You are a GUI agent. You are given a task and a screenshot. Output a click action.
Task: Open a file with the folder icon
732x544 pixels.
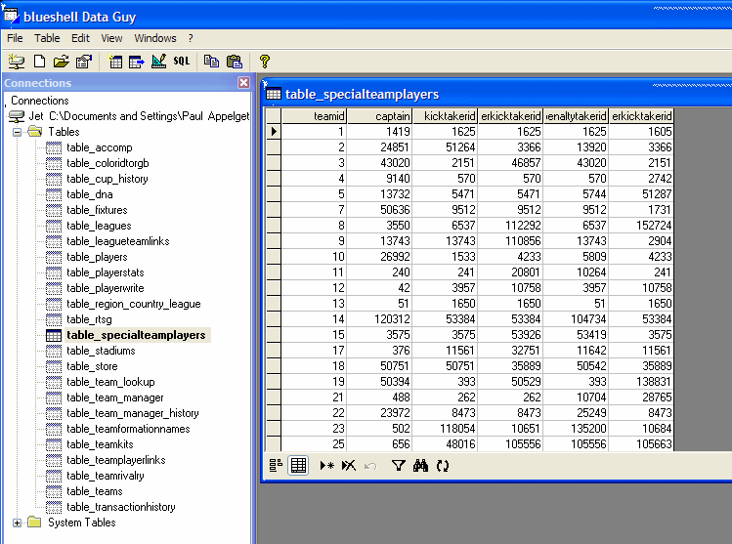(x=61, y=62)
